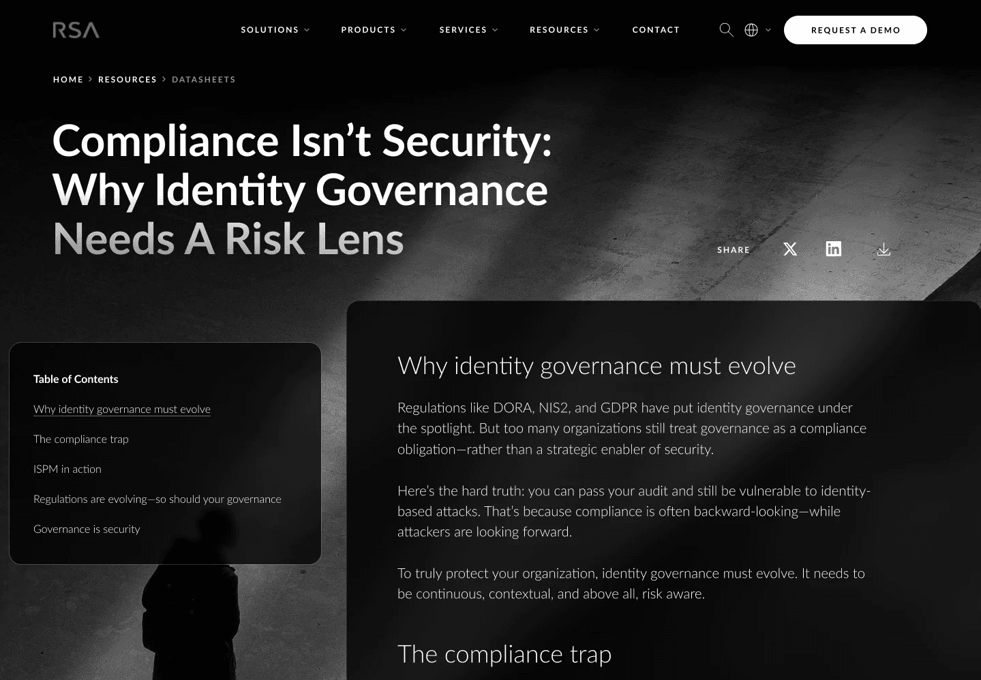The width and height of the screenshot is (981, 680).
Task: Go to Resources breadcrumb link
Action: pyautogui.click(x=127, y=80)
